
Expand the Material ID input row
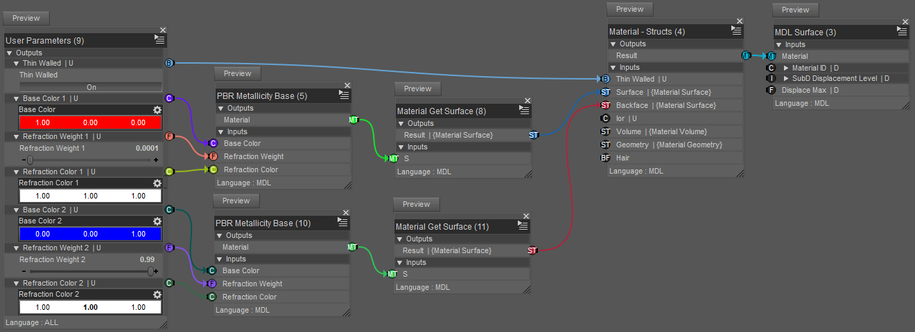point(786,68)
